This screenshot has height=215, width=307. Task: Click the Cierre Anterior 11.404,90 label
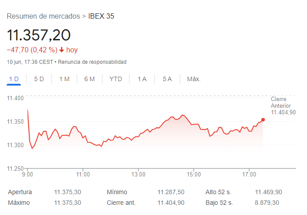coord(283,106)
